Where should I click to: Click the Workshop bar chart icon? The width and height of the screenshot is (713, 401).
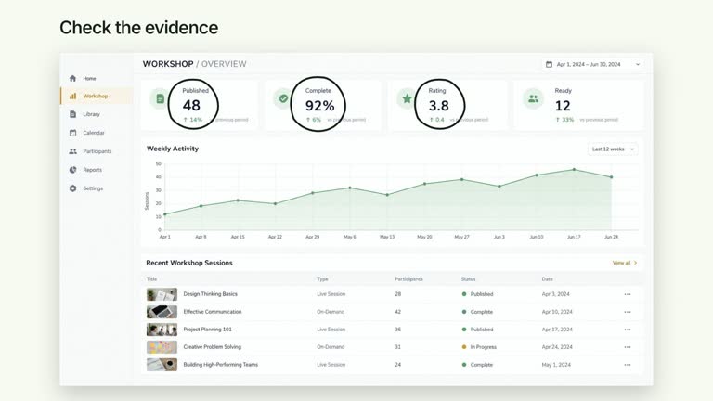point(72,96)
